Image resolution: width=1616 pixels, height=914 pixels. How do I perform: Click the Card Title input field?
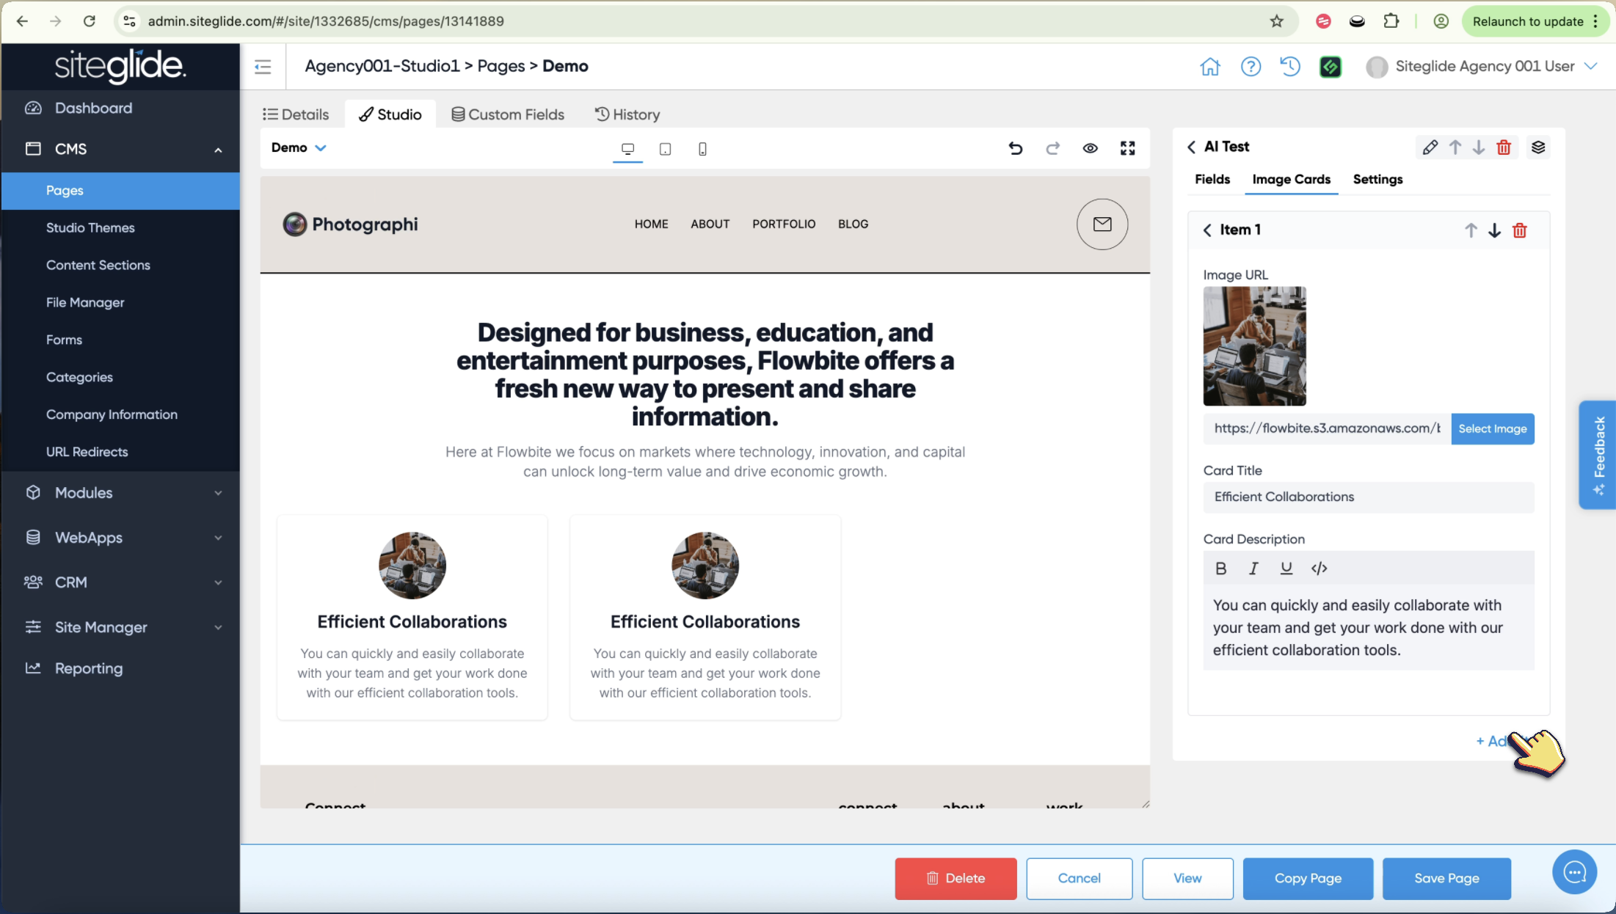pyautogui.click(x=1368, y=497)
